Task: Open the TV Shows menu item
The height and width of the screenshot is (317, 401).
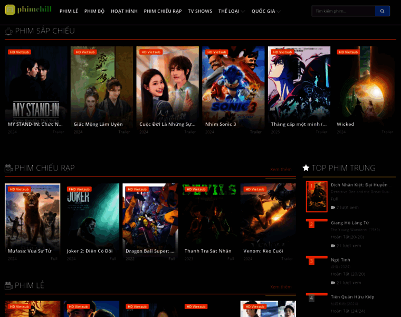Action: click(200, 11)
